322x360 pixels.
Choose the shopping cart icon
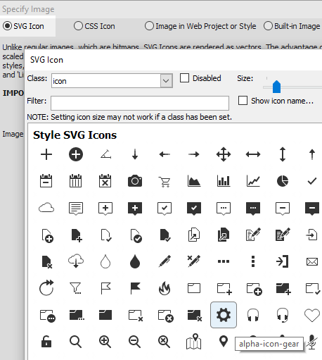pos(165,182)
